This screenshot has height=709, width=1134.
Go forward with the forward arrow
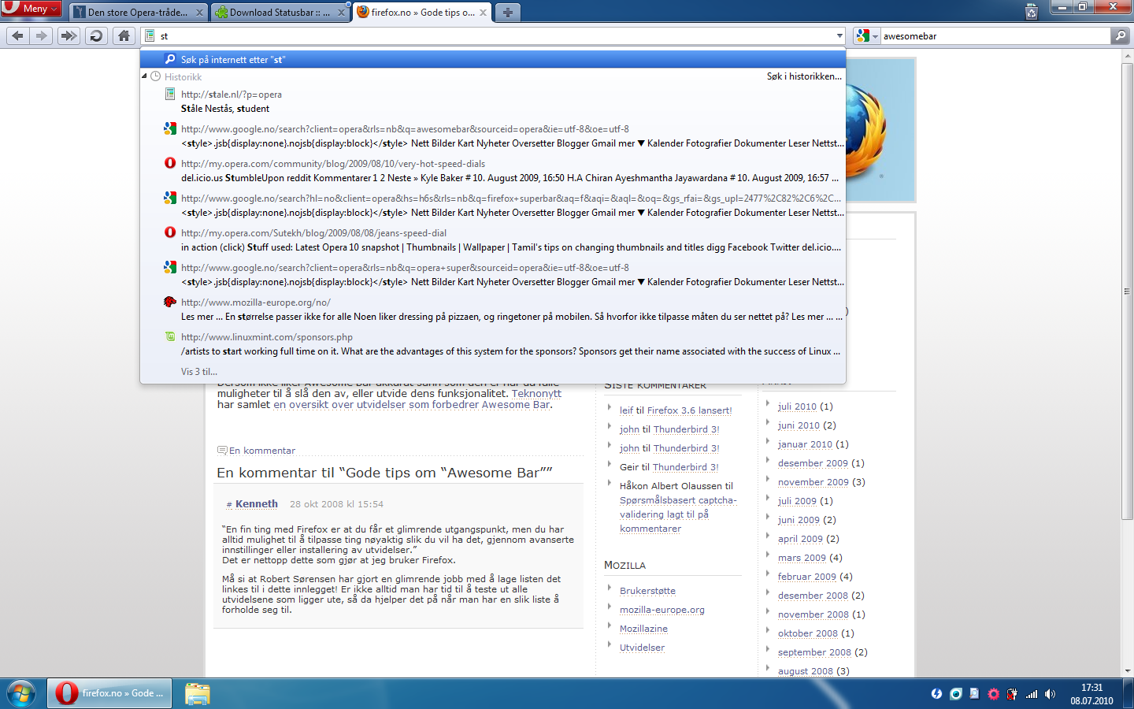click(42, 35)
